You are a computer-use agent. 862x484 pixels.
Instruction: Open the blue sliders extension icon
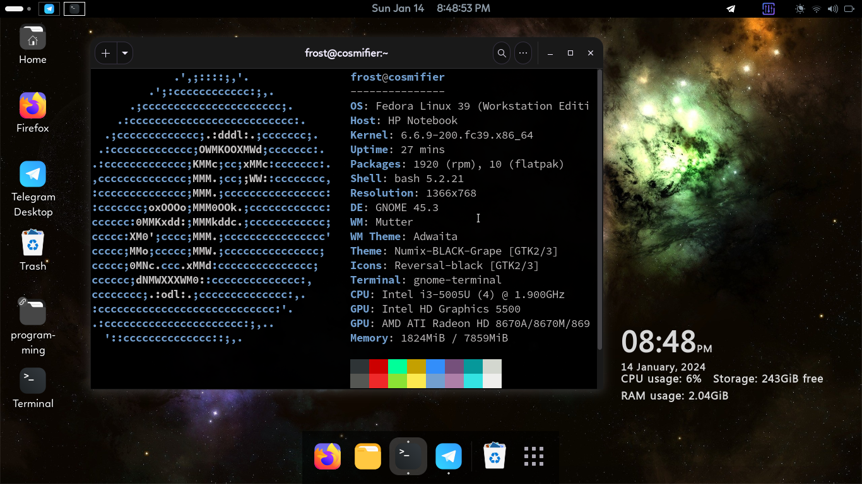pos(769,9)
